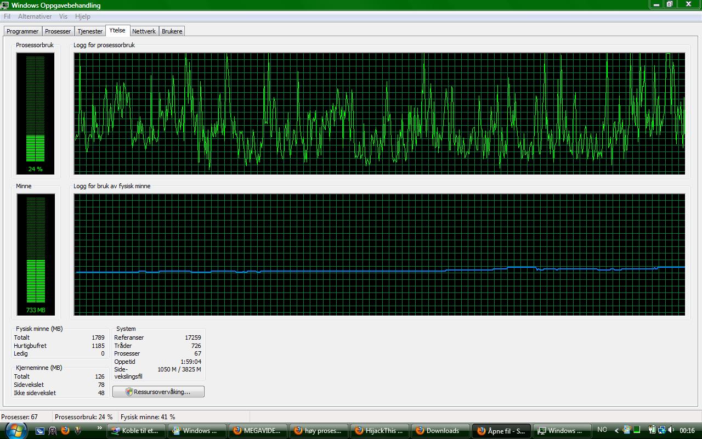Click Ikke sidevekslet value 48
This screenshot has height=439, width=702.
101,393
